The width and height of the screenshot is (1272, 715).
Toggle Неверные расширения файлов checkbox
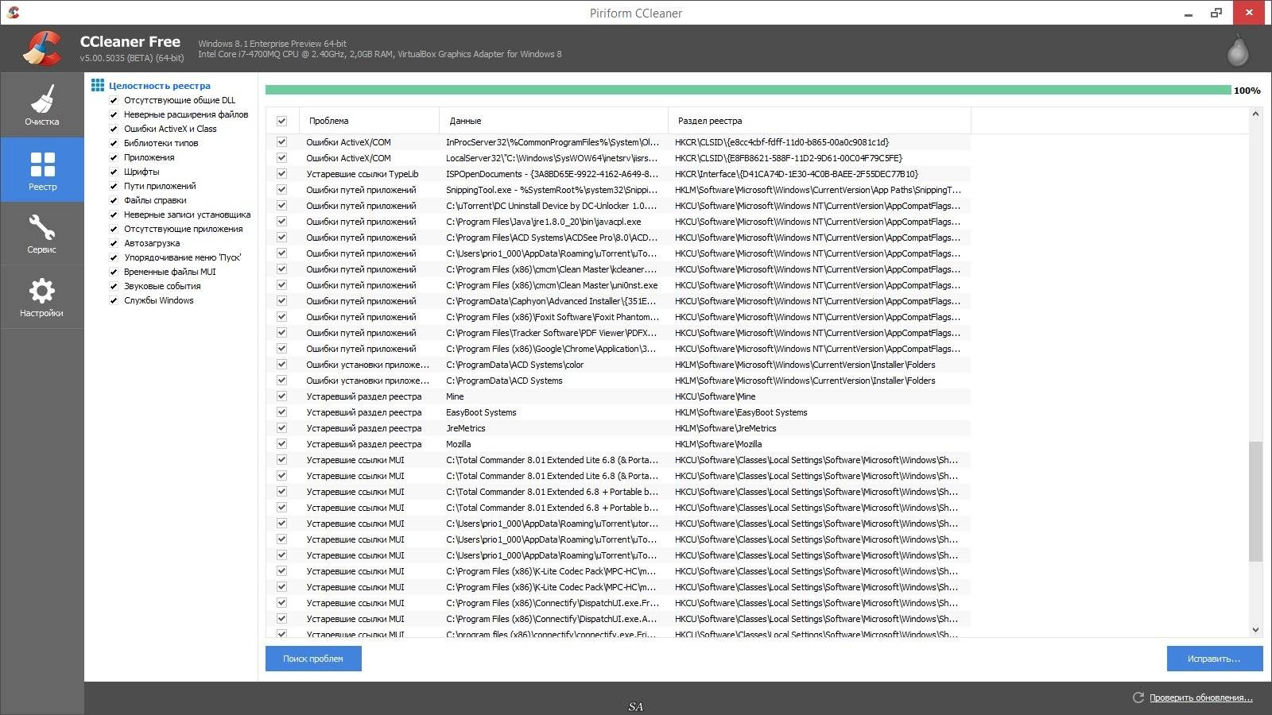click(114, 115)
